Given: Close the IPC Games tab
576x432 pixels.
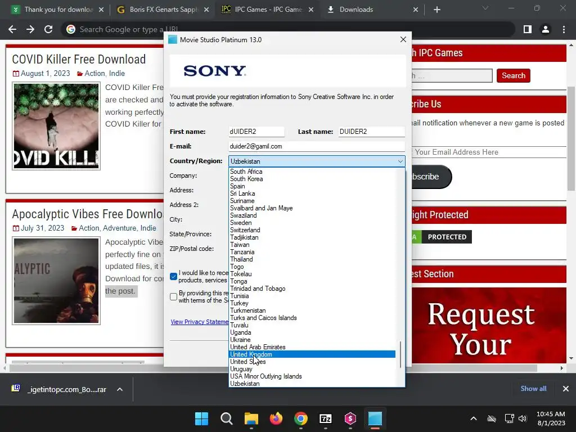Looking at the screenshot, I should click(x=311, y=10).
